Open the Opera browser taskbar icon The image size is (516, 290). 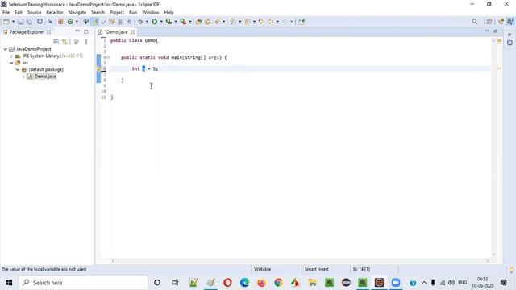click(x=227, y=283)
